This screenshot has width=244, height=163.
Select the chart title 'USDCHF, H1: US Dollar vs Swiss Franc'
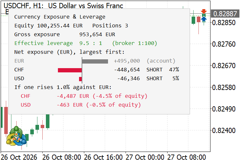(x=63, y=6)
